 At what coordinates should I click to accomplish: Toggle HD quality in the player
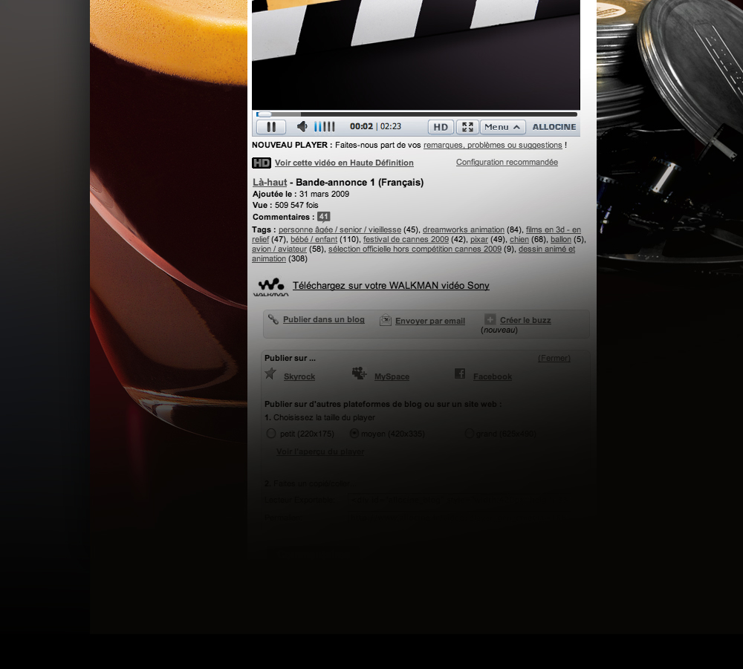(441, 127)
